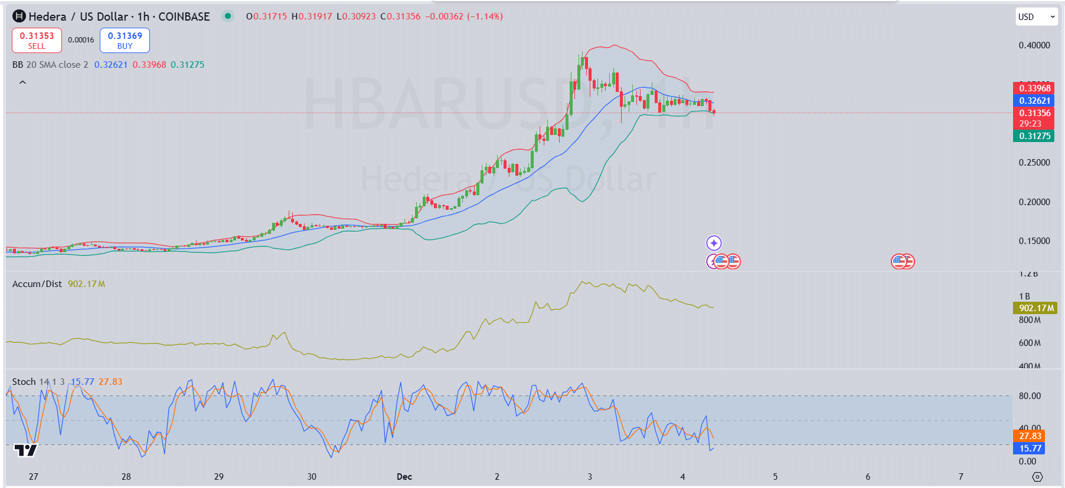The width and height of the screenshot is (1065, 488).
Task: Click the red 0.33968 BB upper value
Action: [x=149, y=65]
